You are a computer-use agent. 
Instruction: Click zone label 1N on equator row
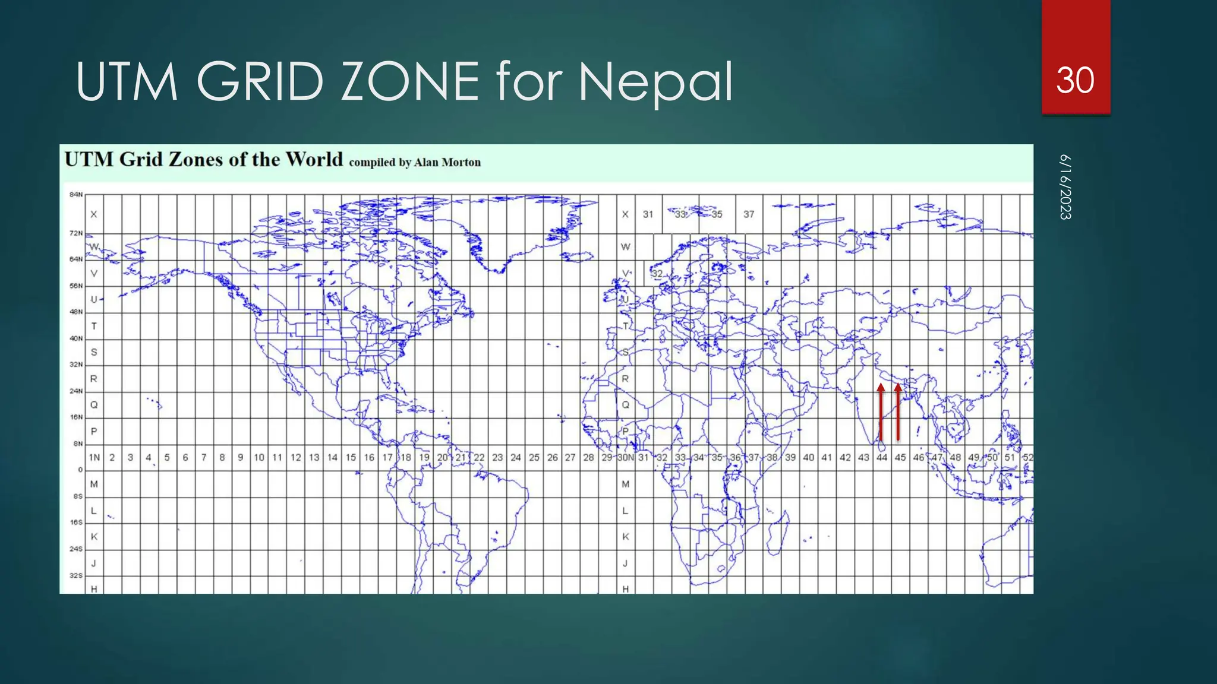click(94, 457)
